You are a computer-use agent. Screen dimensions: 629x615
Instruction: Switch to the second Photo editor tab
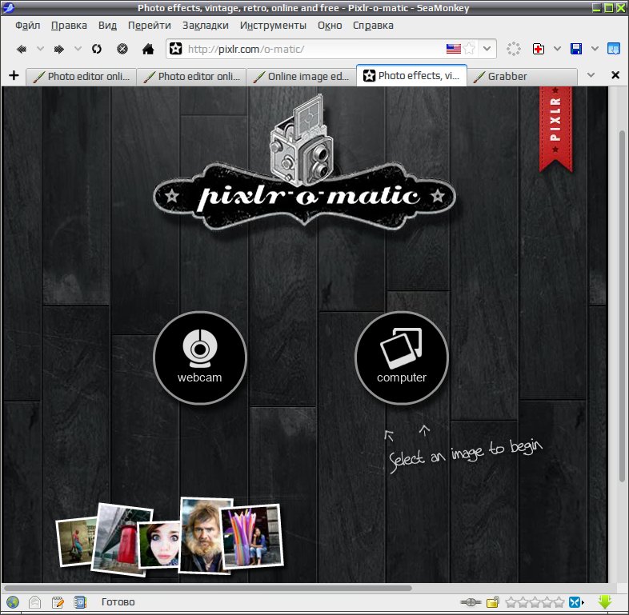click(x=191, y=76)
